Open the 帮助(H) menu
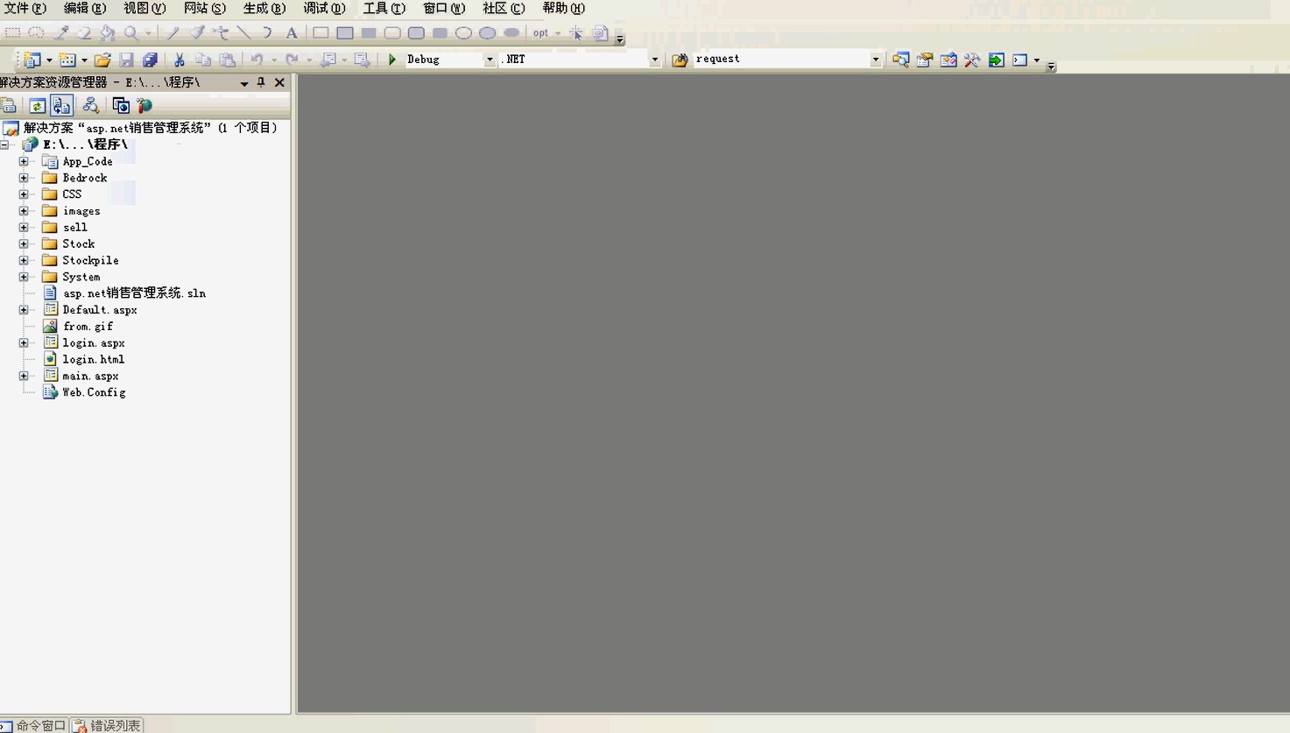1290x733 pixels. coord(563,8)
